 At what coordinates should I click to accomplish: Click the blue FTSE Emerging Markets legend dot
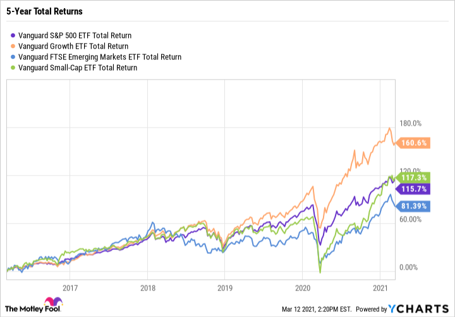tap(13, 57)
